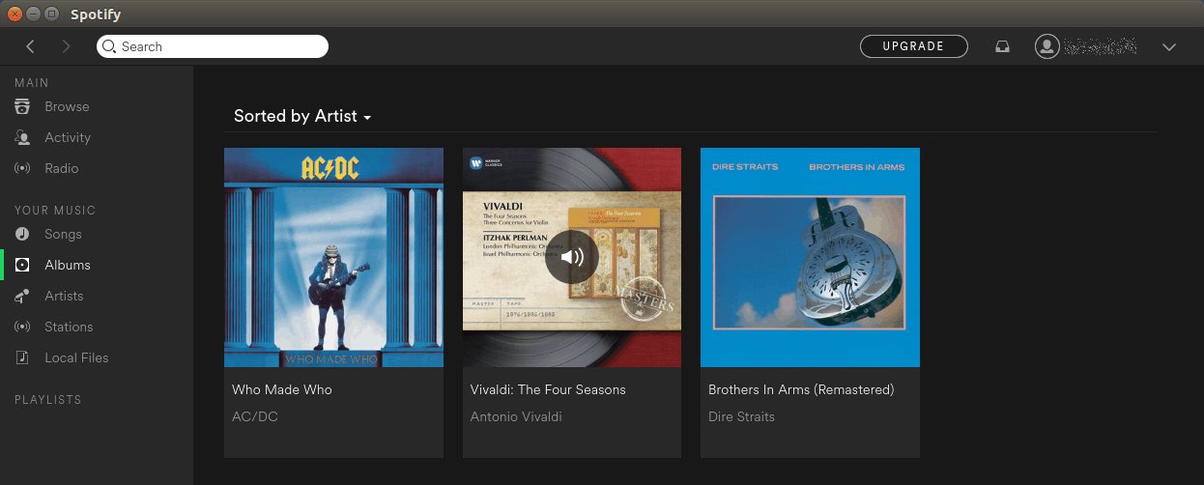The height and width of the screenshot is (485, 1204).
Task: Focus the Search input field
Action: tap(213, 46)
